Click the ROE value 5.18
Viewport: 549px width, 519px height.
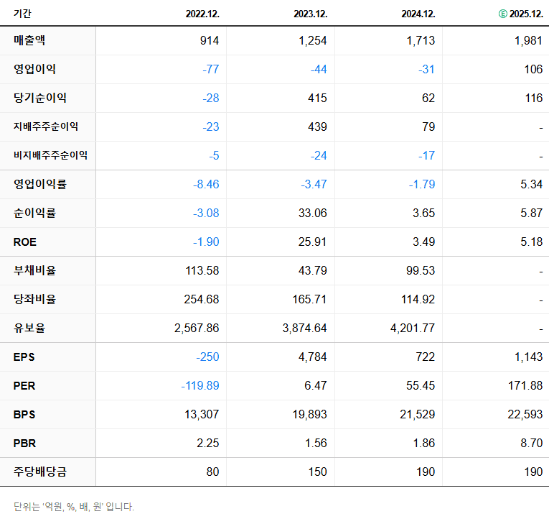click(x=532, y=242)
